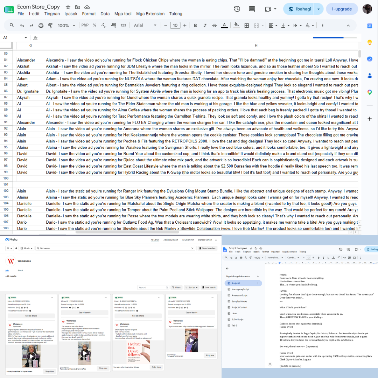Toggle italic in Sheets toolbar

tap(205, 25)
